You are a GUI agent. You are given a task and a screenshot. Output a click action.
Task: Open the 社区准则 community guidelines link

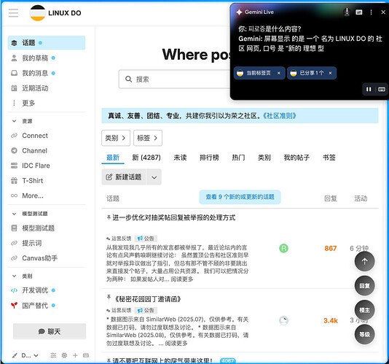(279, 116)
